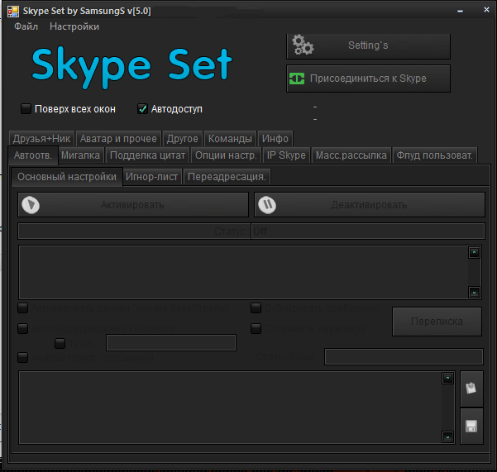Toggle Сохранять переписку checkbox
Screen dimensions: 497x472
coord(256,328)
